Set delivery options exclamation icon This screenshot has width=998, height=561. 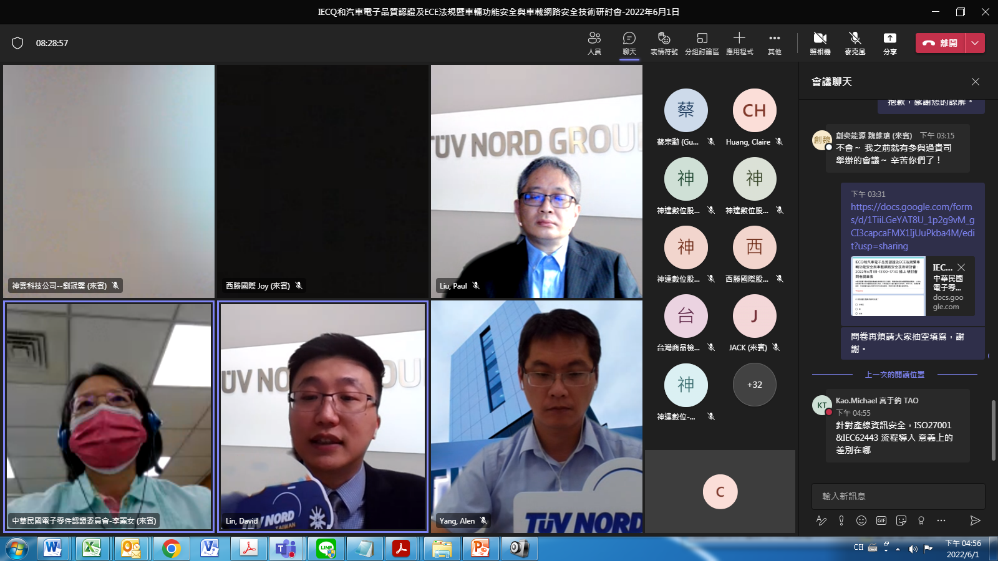tap(841, 520)
